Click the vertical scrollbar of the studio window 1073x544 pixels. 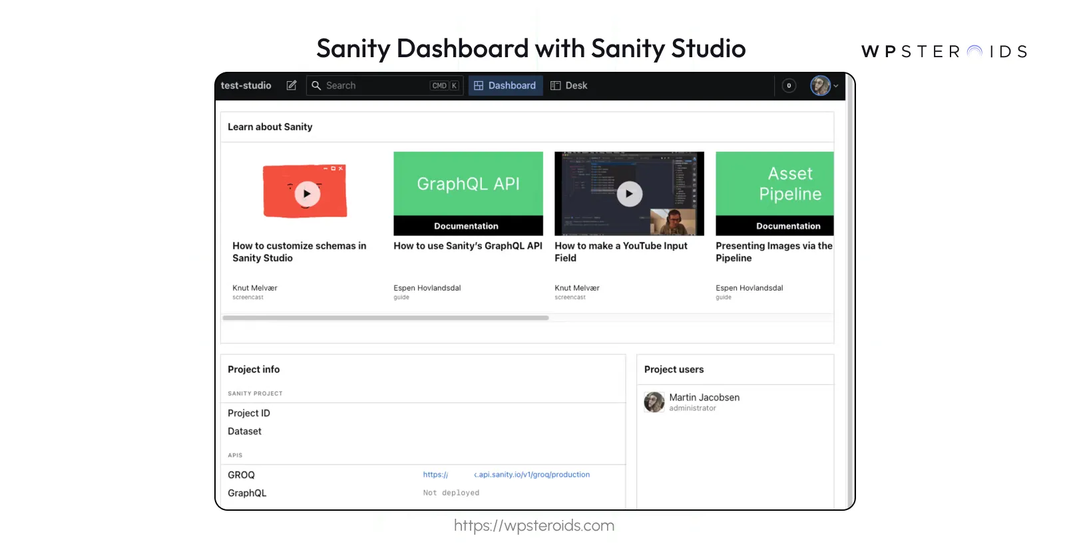point(849,293)
